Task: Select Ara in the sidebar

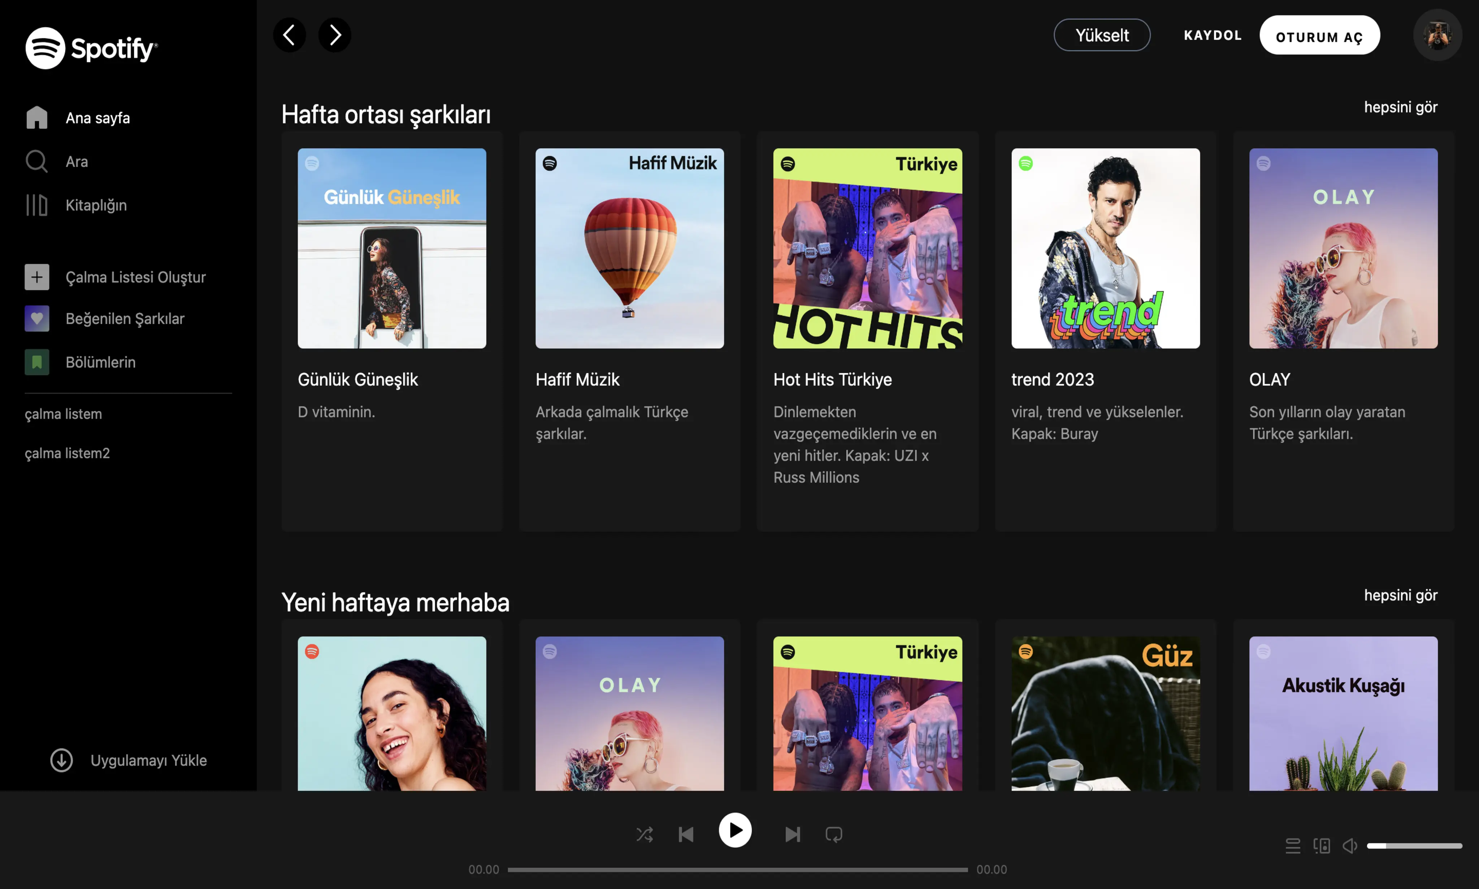Action: pos(77,162)
